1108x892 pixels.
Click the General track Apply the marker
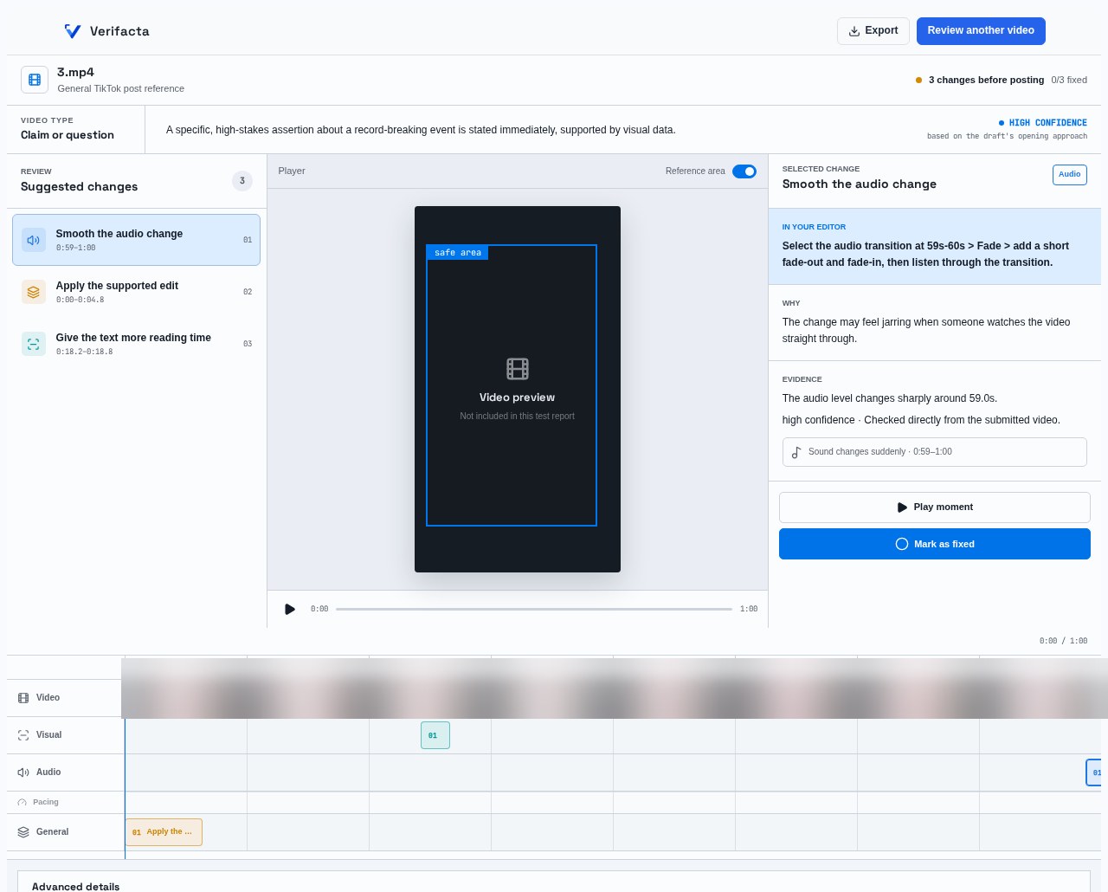point(164,832)
